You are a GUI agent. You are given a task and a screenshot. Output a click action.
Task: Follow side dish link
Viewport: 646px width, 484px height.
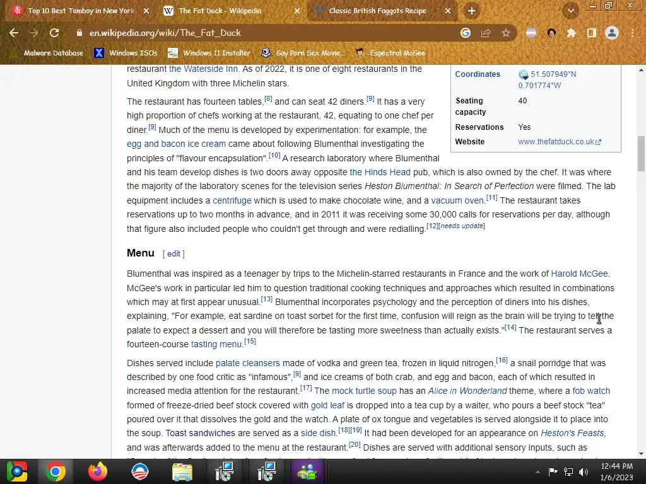pos(318,434)
